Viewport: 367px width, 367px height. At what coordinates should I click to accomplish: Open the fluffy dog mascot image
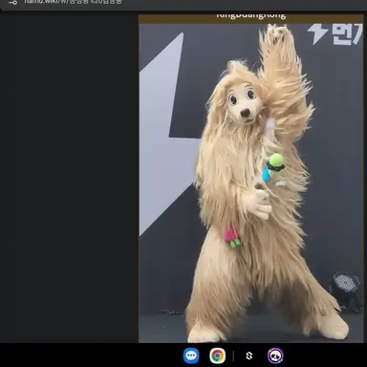coord(251,183)
